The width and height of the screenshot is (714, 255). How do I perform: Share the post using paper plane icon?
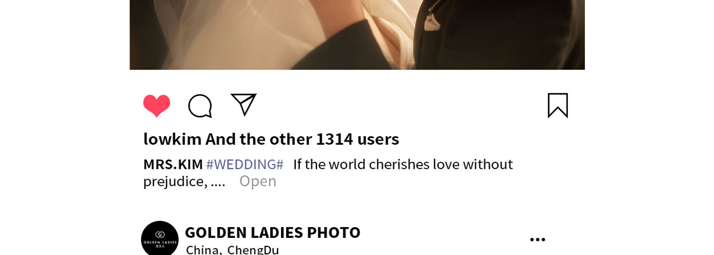(243, 105)
